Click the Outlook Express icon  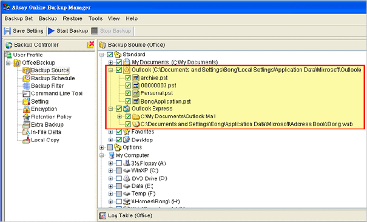(x=126, y=109)
